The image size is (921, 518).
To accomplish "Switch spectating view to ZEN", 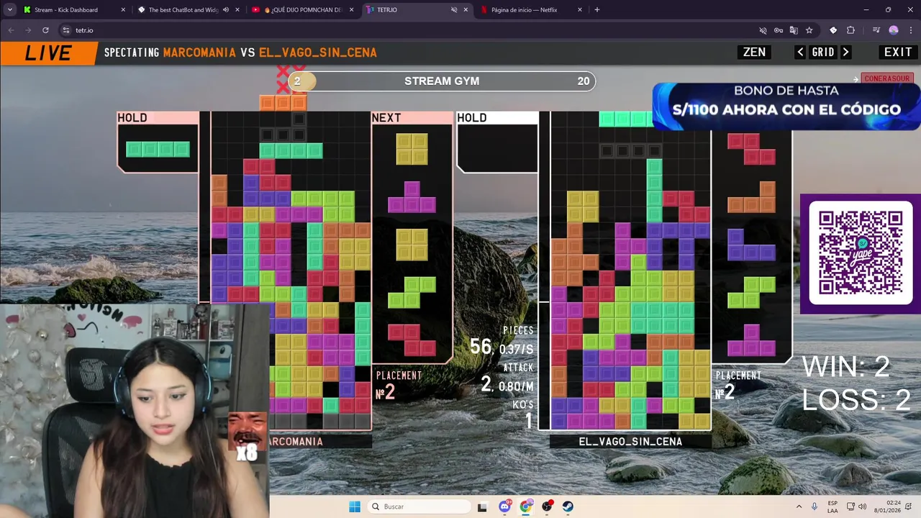I will click(754, 53).
